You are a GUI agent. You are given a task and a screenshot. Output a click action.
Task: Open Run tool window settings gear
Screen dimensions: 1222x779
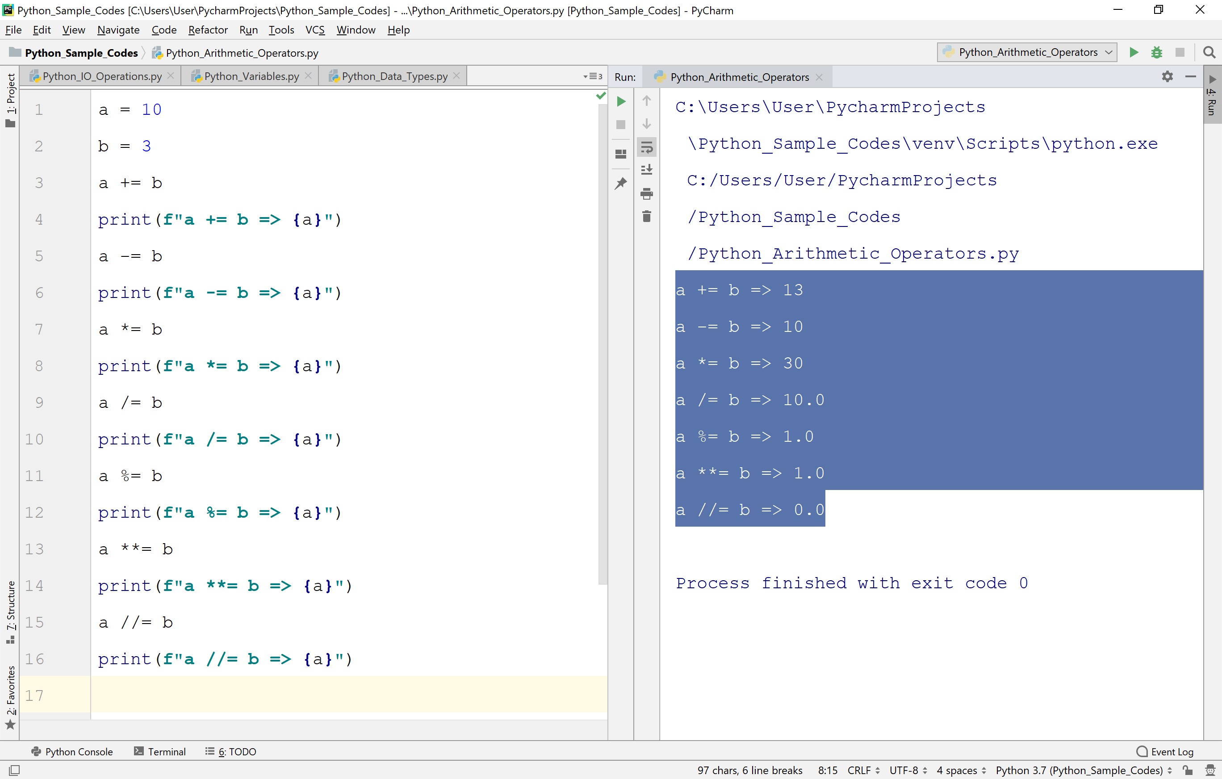point(1168,77)
